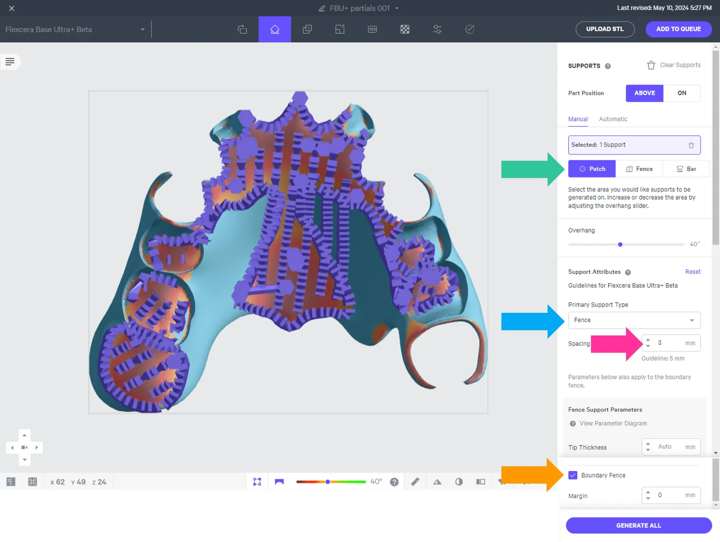Screen dimensions: 720x542
Task: Set Part Position to ABOVE
Action: [x=645, y=93]
